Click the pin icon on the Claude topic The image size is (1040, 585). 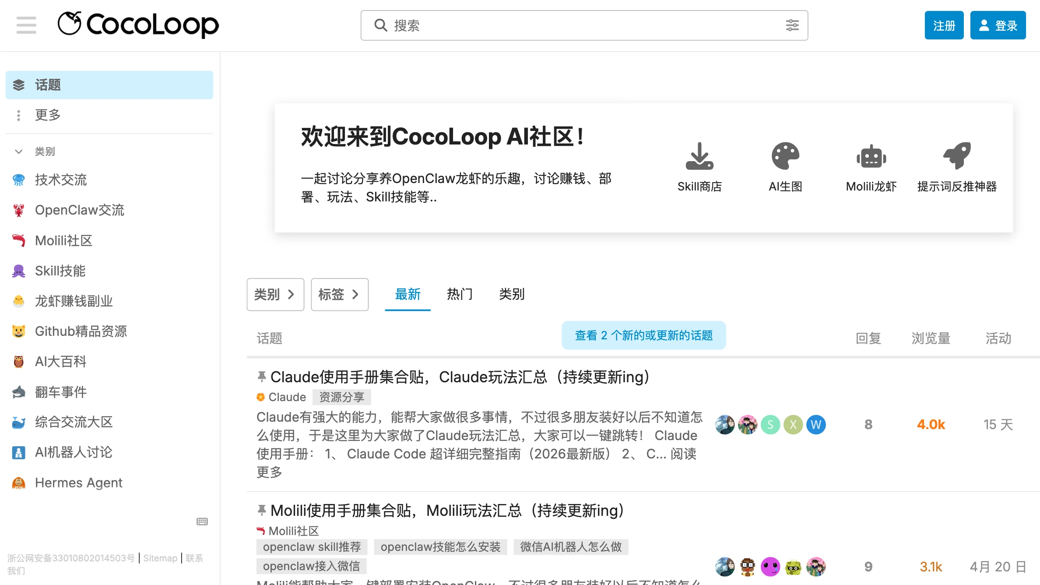tap(262, 377)
